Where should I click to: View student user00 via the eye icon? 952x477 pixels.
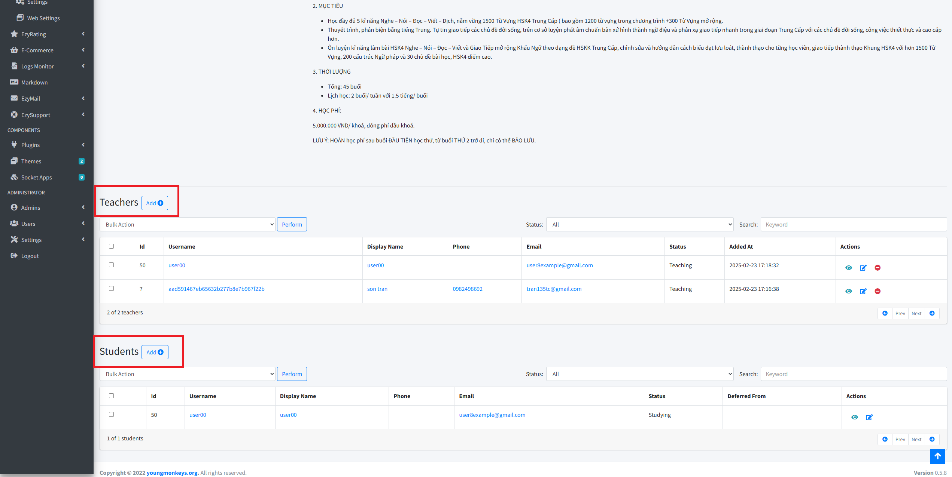854,417
